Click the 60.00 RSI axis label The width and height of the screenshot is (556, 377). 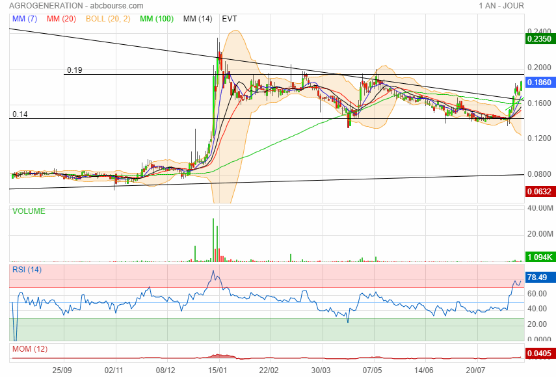click(537, 293)
